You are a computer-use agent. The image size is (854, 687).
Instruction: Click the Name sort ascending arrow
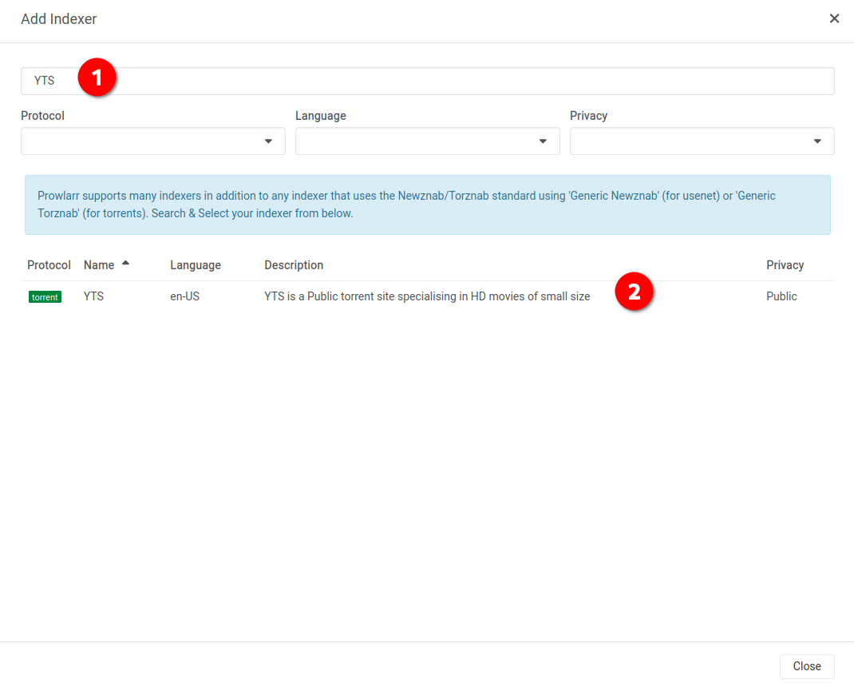[x=126, y=263]
